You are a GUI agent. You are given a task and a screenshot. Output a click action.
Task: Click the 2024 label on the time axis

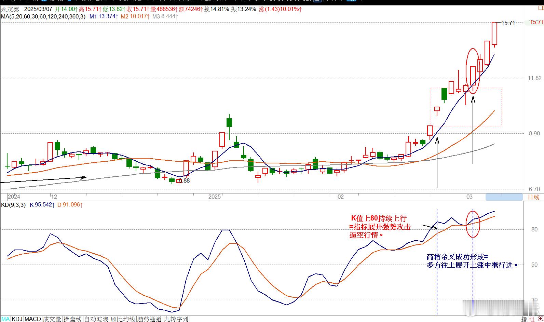(14, 197)
